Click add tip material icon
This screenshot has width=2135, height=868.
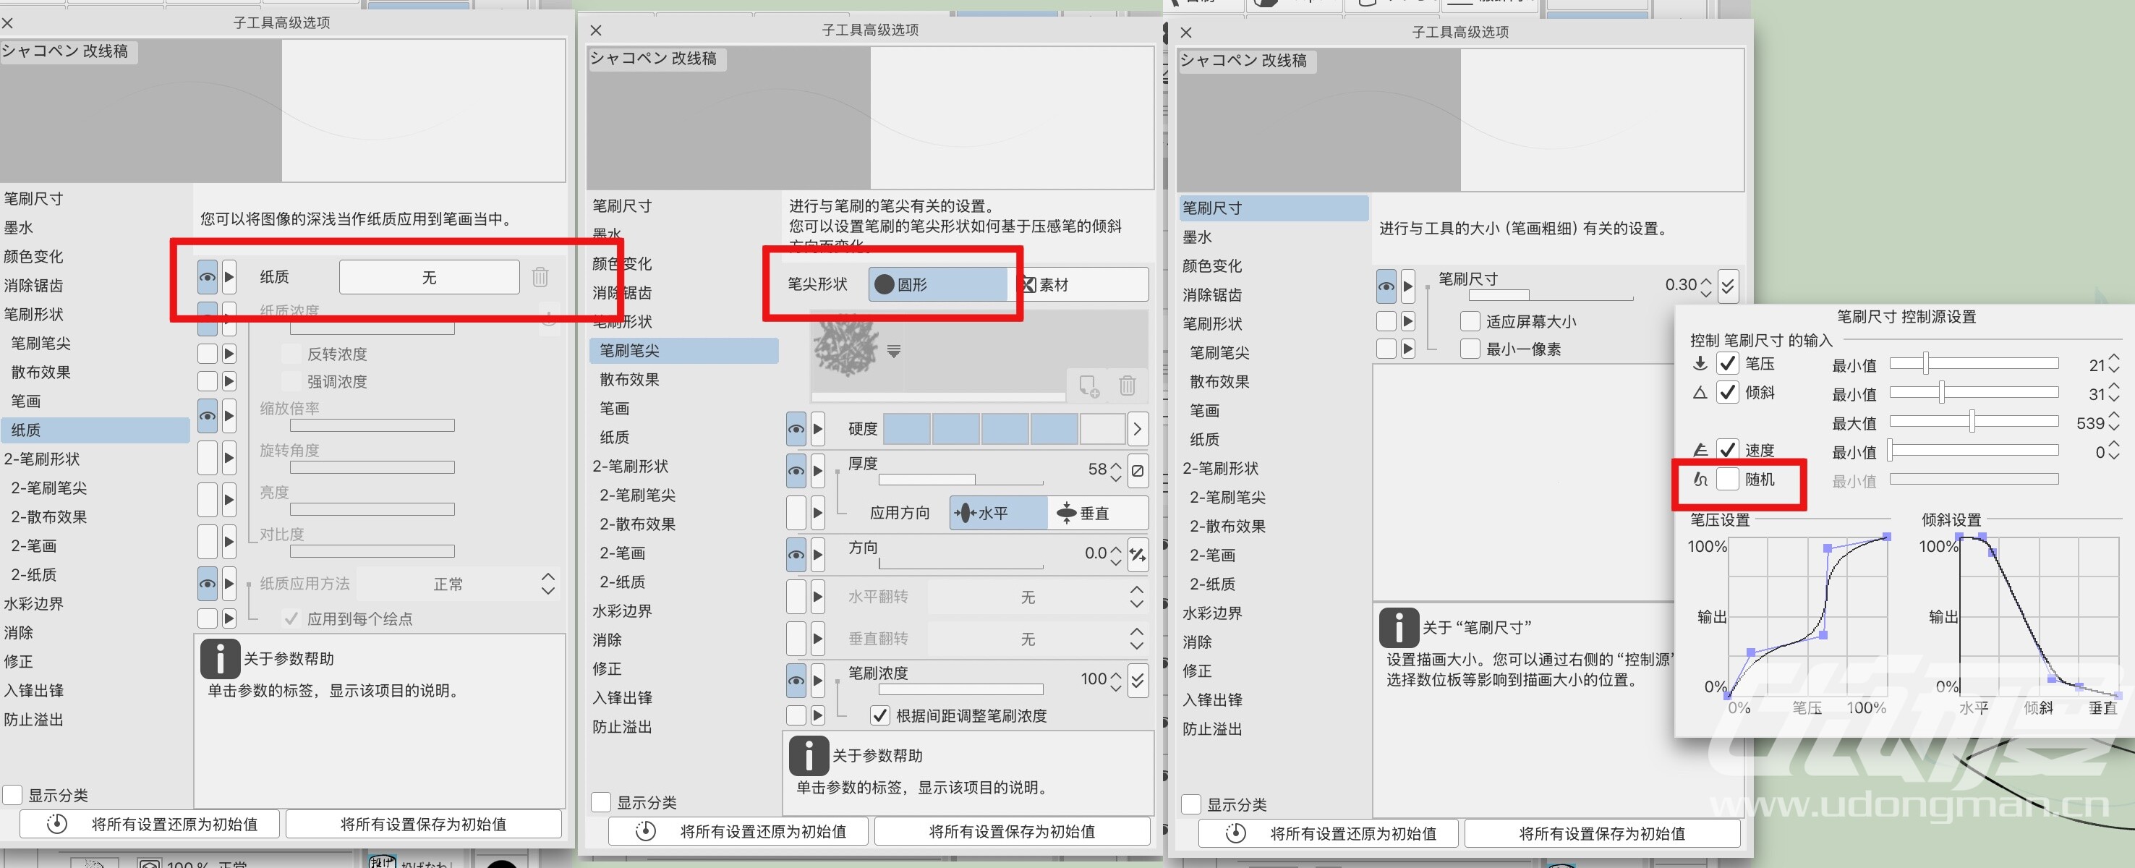click(1089, 386)
